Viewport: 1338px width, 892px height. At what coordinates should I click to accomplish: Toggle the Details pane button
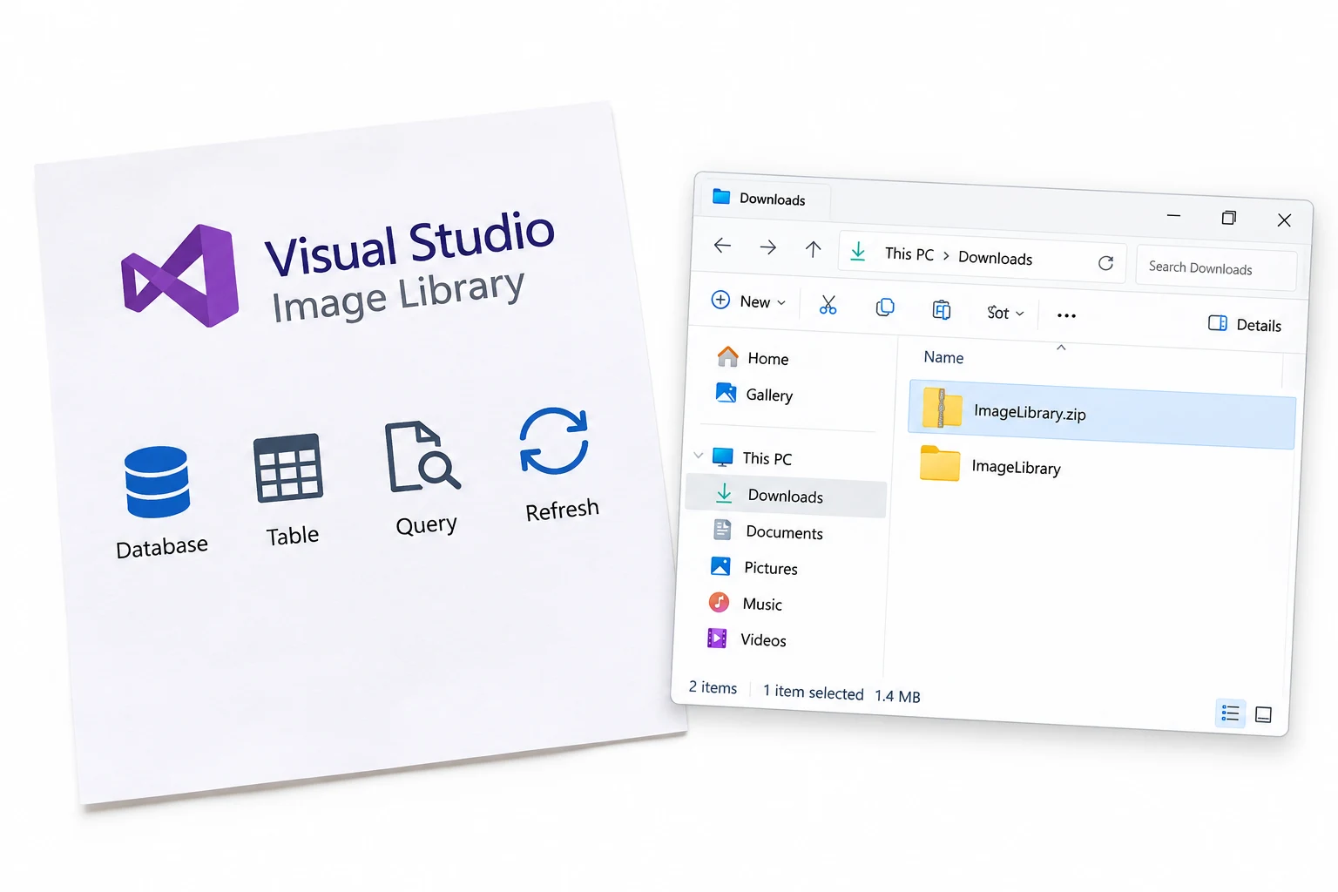(x=1245, y=324)
